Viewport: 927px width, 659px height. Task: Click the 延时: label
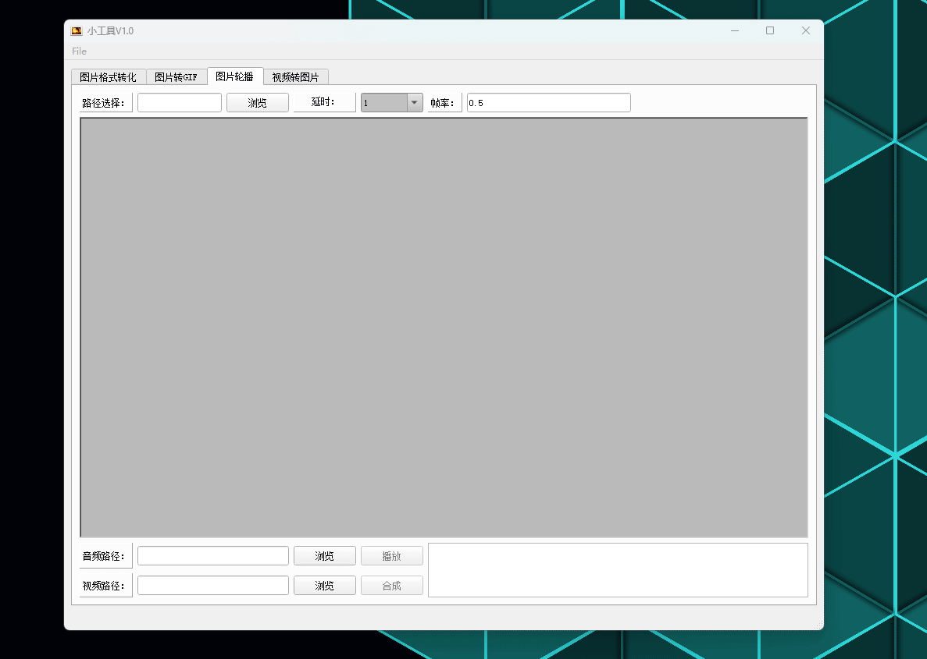325,102
